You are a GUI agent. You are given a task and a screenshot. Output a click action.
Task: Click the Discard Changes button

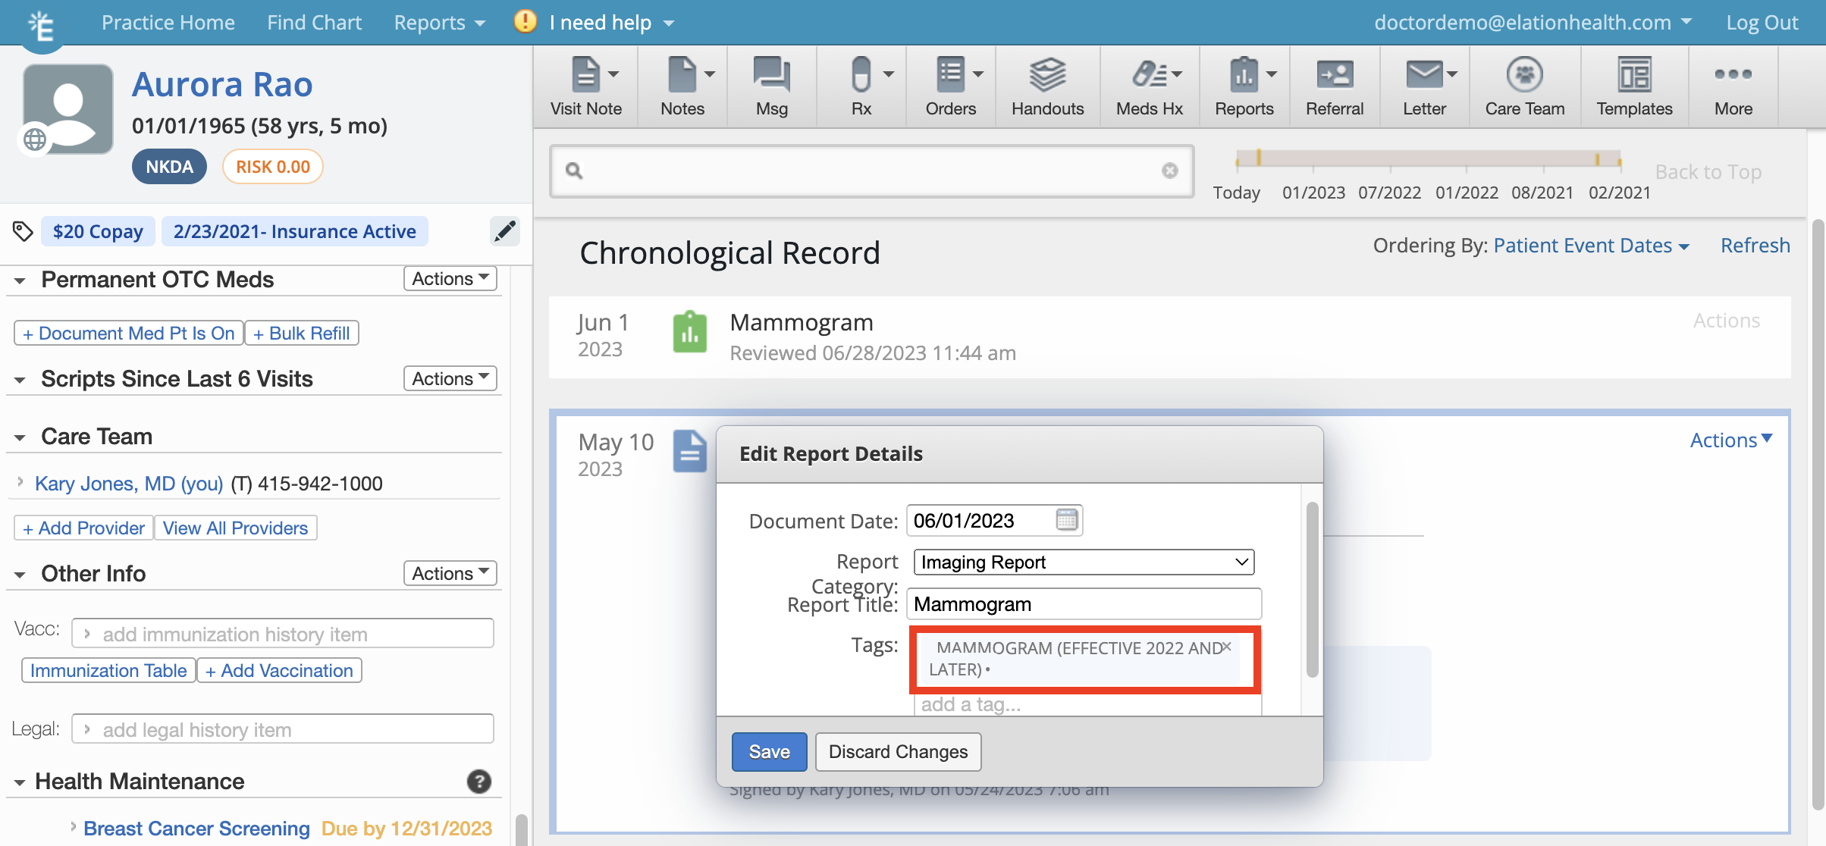tap(898, 752)
